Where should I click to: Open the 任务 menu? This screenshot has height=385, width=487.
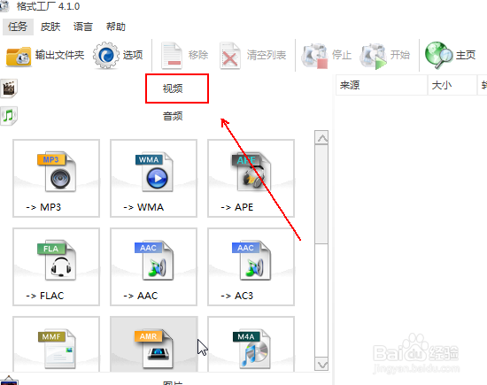18,27
